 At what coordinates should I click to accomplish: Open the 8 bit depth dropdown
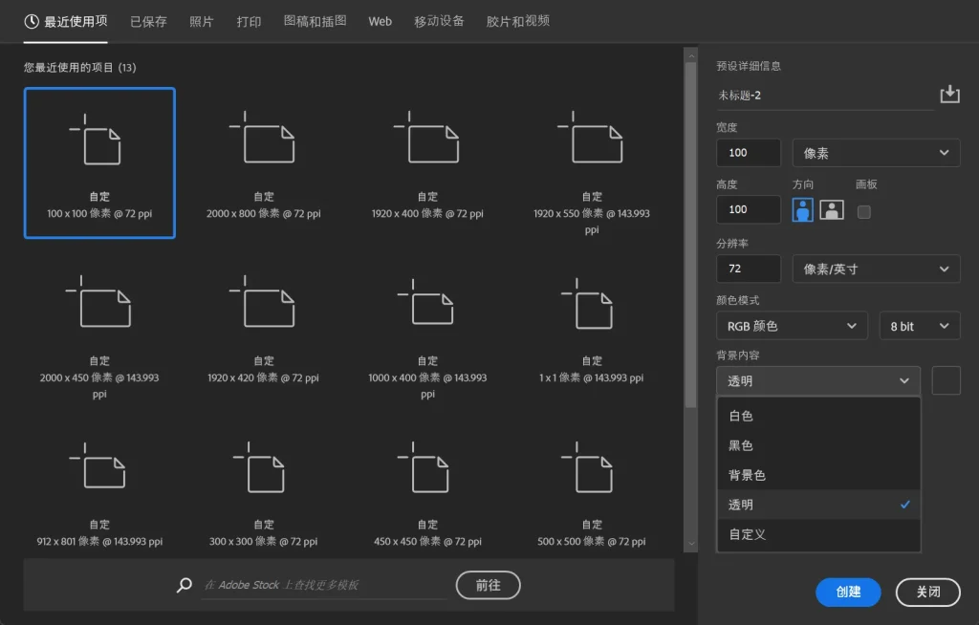tap(919, 325)
